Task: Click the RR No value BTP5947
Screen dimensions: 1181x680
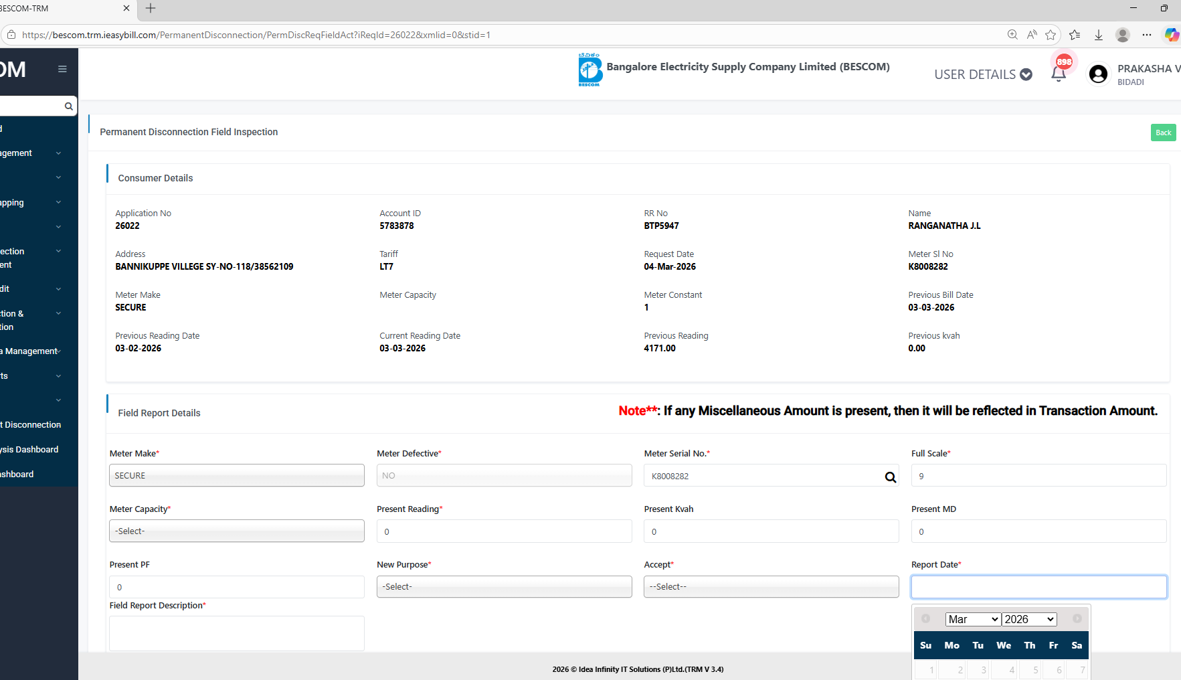Action: click(x=661, y=226)
